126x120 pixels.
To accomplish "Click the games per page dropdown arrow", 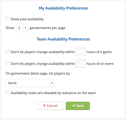I will pos(25,28).
